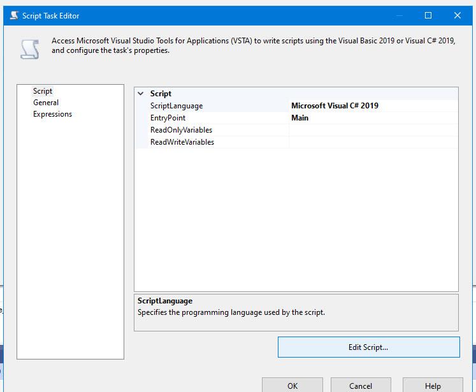
Task: Maximize the Script Task Editor window
Action: 428,15
